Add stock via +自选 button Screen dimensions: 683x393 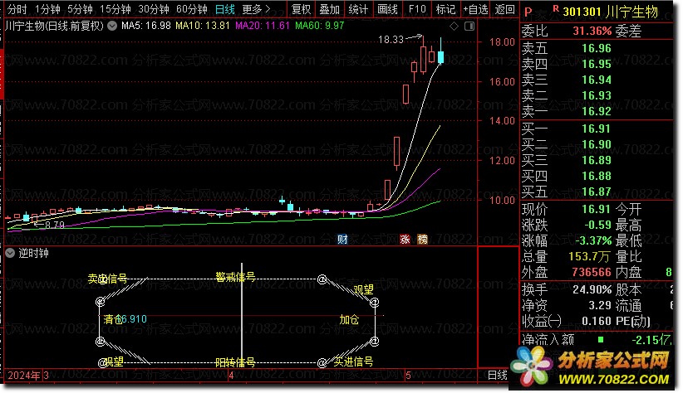(475, 9)
